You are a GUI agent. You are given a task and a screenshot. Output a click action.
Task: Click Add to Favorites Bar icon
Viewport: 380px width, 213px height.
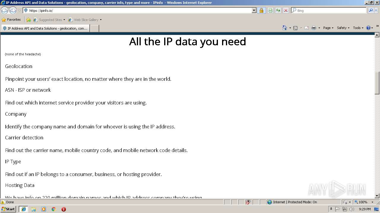pyautogui.click(x=28, y=20)
